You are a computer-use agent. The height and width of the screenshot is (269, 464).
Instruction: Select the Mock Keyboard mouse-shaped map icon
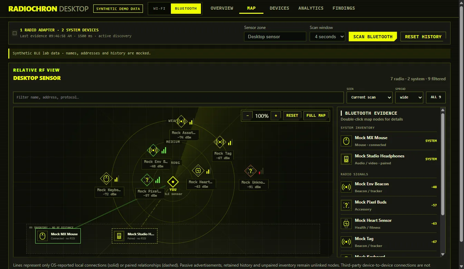[106, 178]
